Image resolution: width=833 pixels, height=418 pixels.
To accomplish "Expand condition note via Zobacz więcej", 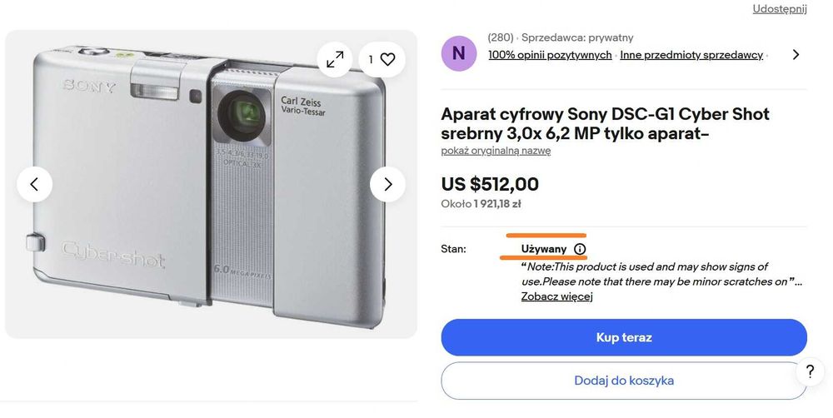I will pos(556,296).
